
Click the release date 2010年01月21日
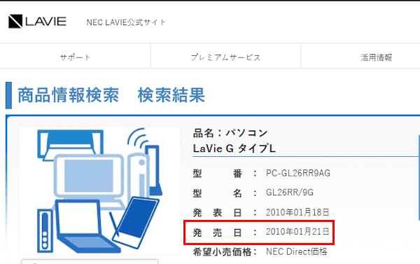(x=297, y=232)
